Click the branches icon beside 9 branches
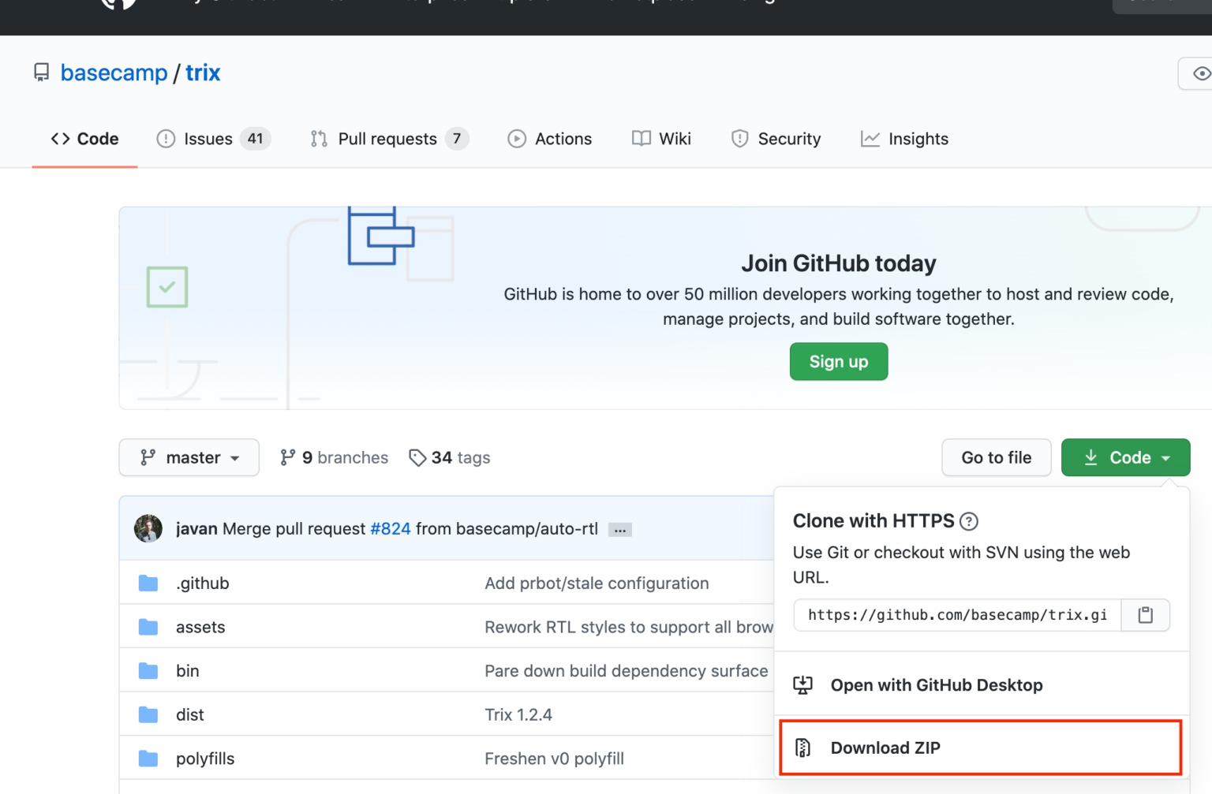 click(x=288, y=458)
